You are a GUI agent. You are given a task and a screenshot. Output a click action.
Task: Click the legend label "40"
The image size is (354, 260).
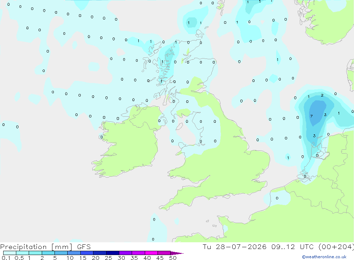147,258
